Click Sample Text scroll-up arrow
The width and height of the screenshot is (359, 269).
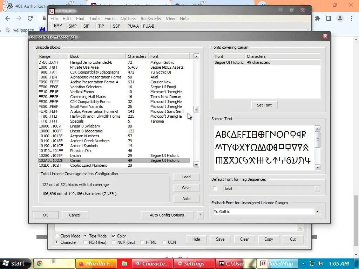pos(317,129)
